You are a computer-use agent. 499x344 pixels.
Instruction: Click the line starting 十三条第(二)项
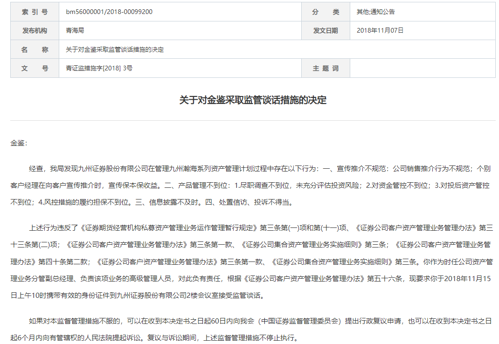[x=251, y=245]
